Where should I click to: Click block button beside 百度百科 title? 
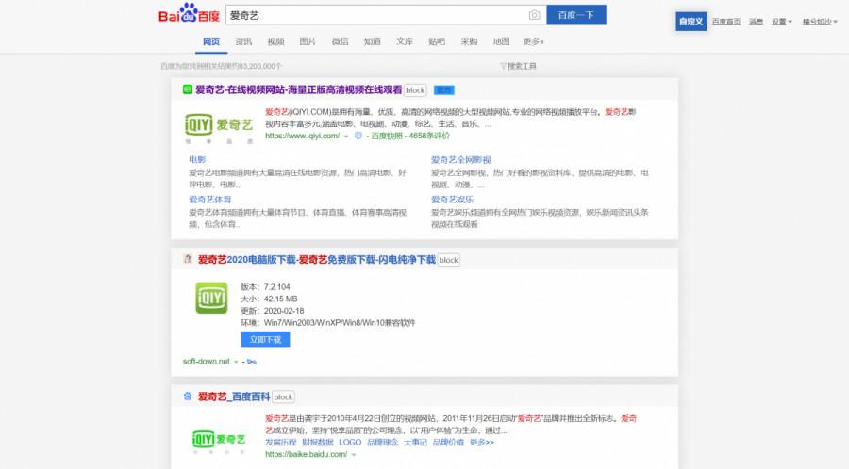point(283,397)
